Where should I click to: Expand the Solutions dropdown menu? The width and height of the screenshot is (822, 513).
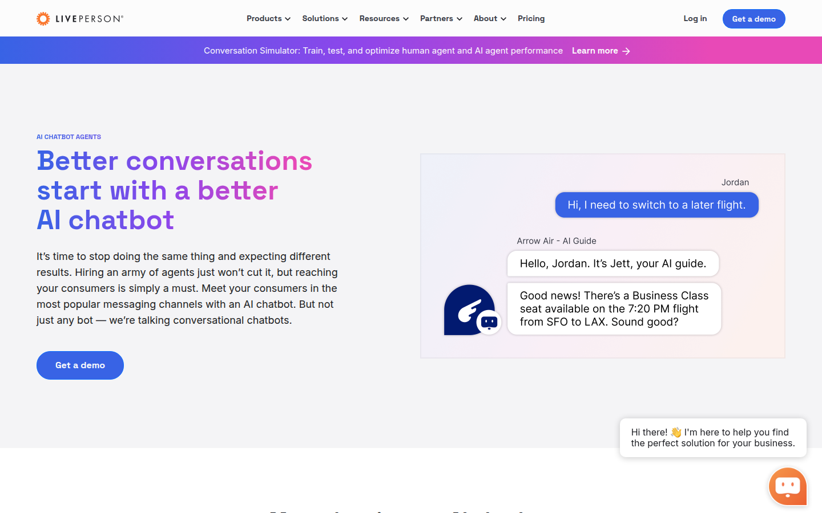(324, 19)
